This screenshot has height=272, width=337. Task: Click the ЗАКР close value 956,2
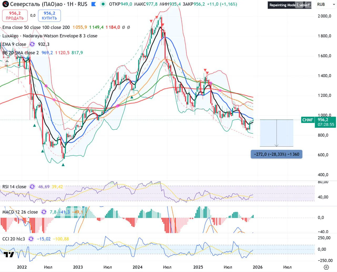pos(199,4)
